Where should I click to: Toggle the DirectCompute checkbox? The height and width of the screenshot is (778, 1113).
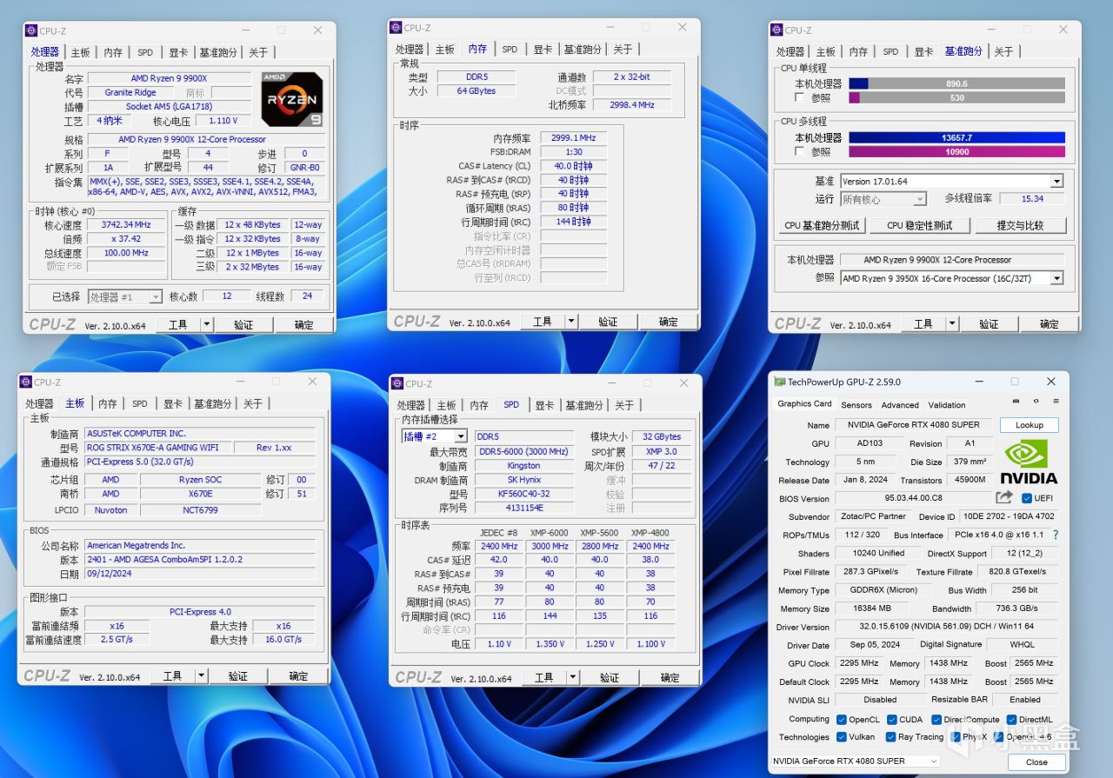point(936,720)
